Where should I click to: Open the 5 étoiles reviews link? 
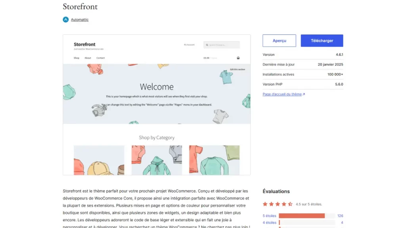pyautogui.click(x=269, y=216)
